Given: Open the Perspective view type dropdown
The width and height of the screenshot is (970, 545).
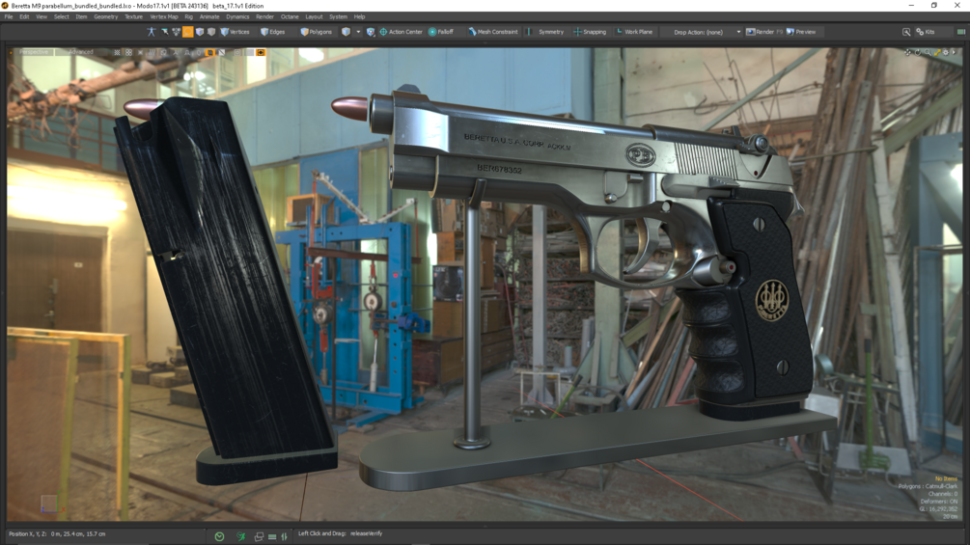Looking at the screenshot, I should (x=34, y=52).
